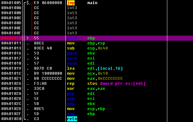Click the mov esp,ebp instruction
Viewport: 193px width, 122px height.
tap(86, 109)
